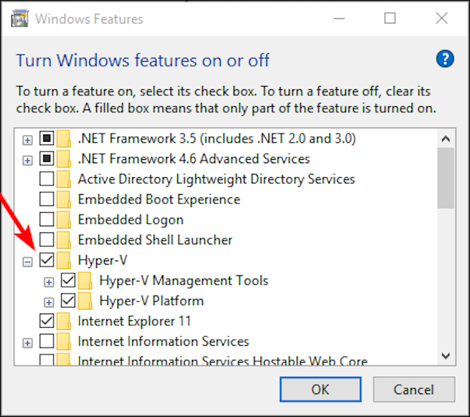
Task: Click the blue help question mark icon
Action: [444, 58]
